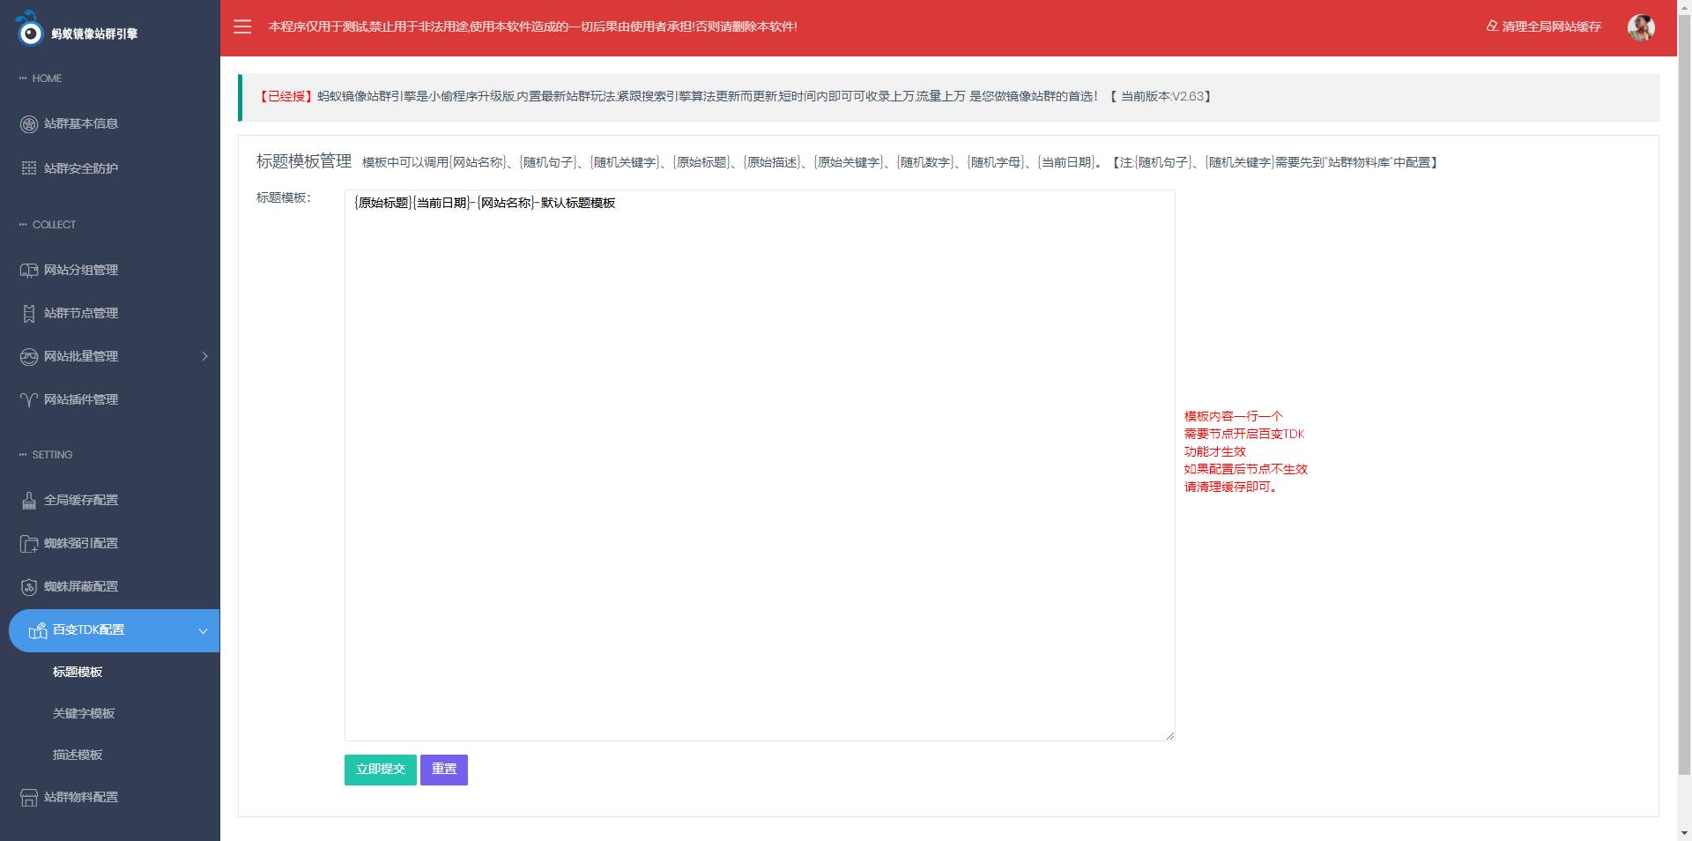
Task: Collapse the 百变TDK配置 menu chevron
Action: [203, 631]
